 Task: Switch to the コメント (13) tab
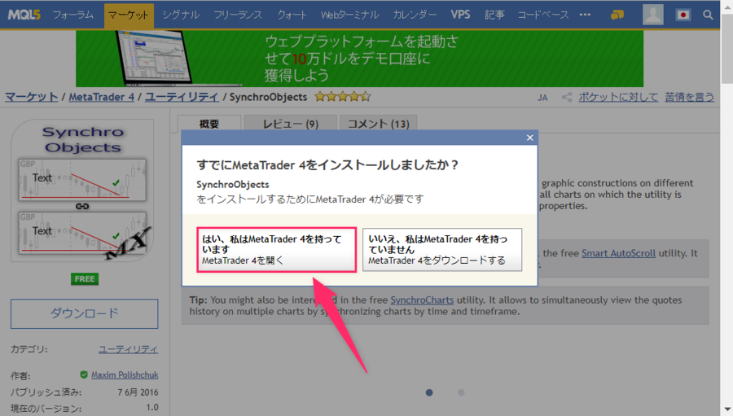[x=378, y=124]
